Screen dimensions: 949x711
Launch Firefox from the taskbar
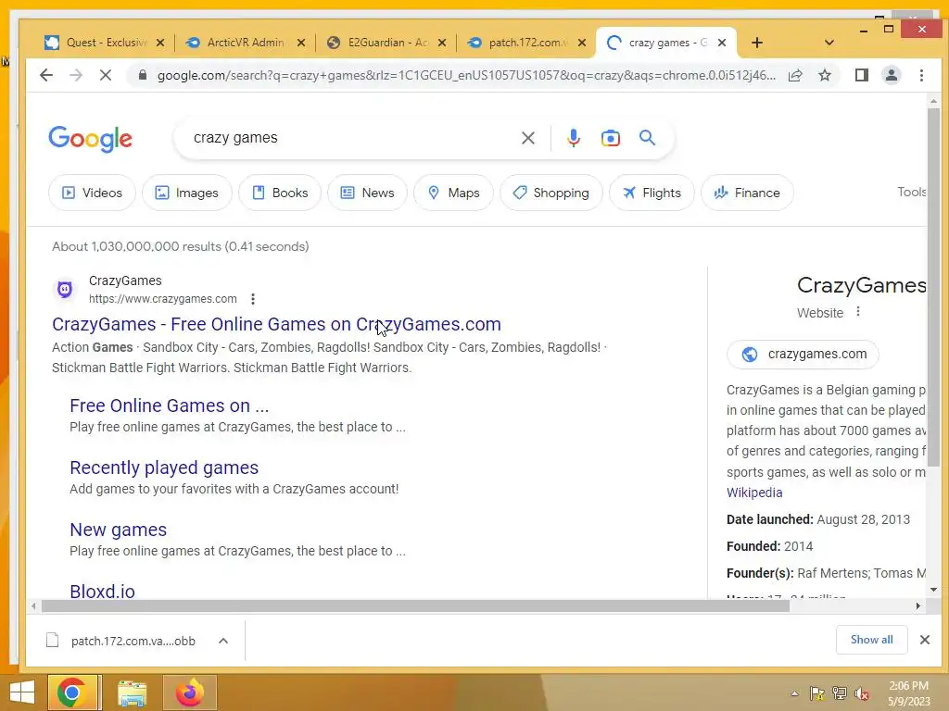[x=189, y=692]
